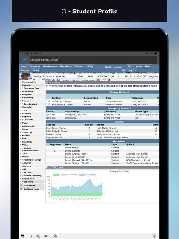
Task: Click the next student arrow icon
Action: click(53, 80)
